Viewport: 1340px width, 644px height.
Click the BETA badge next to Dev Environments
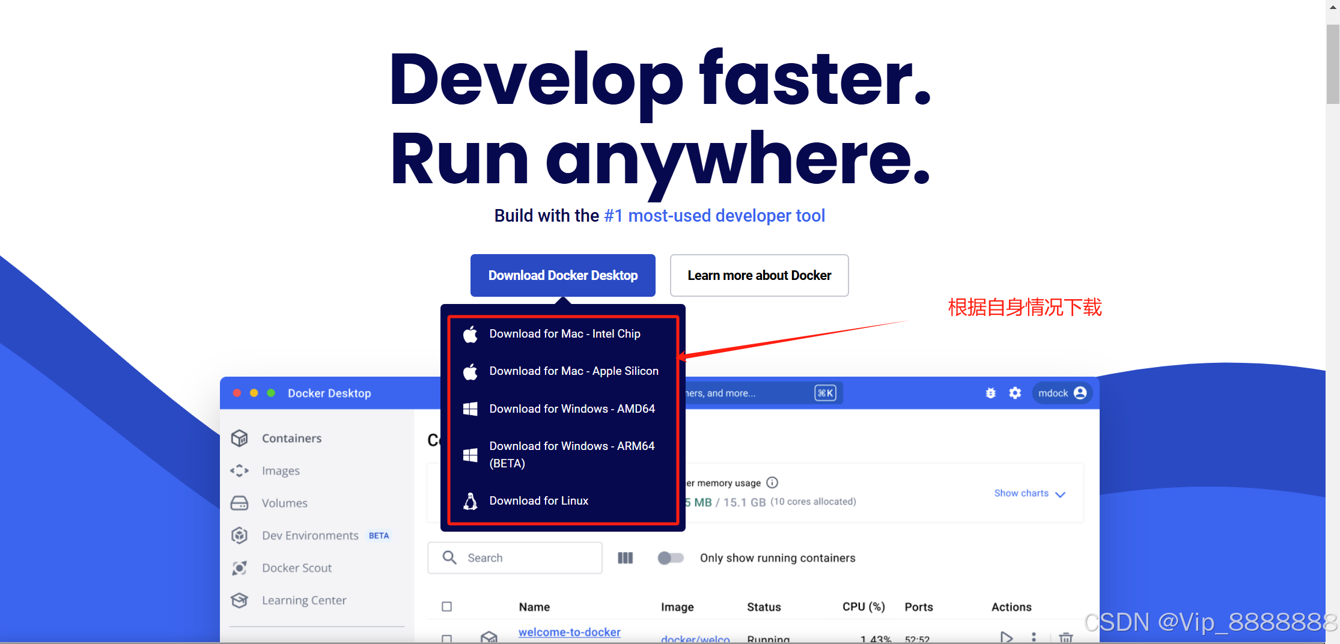(379, 536)
